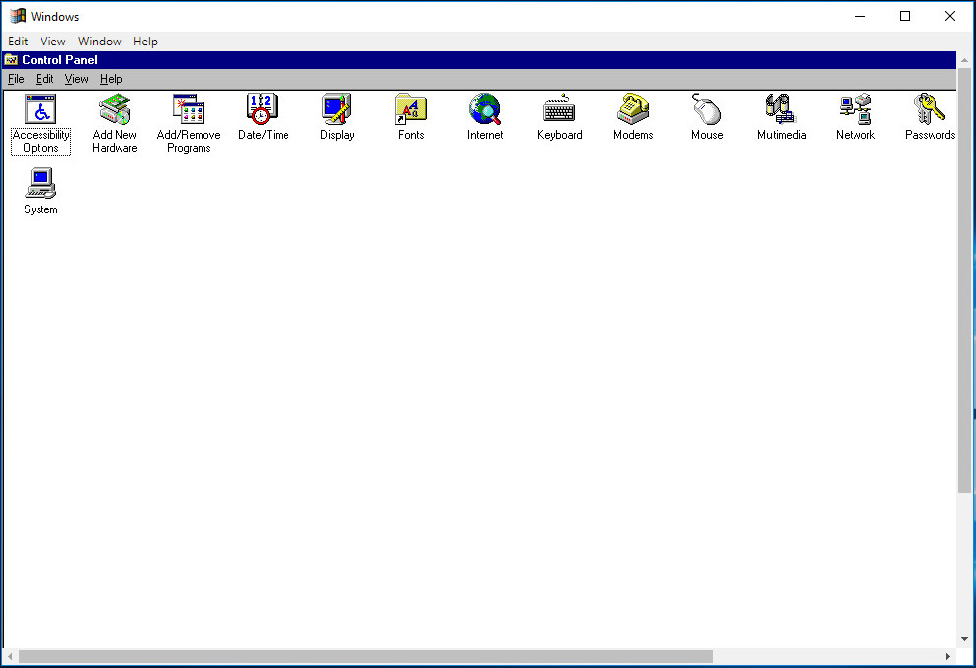Open the Keyboard settings icon

click(x=559, y=110)
